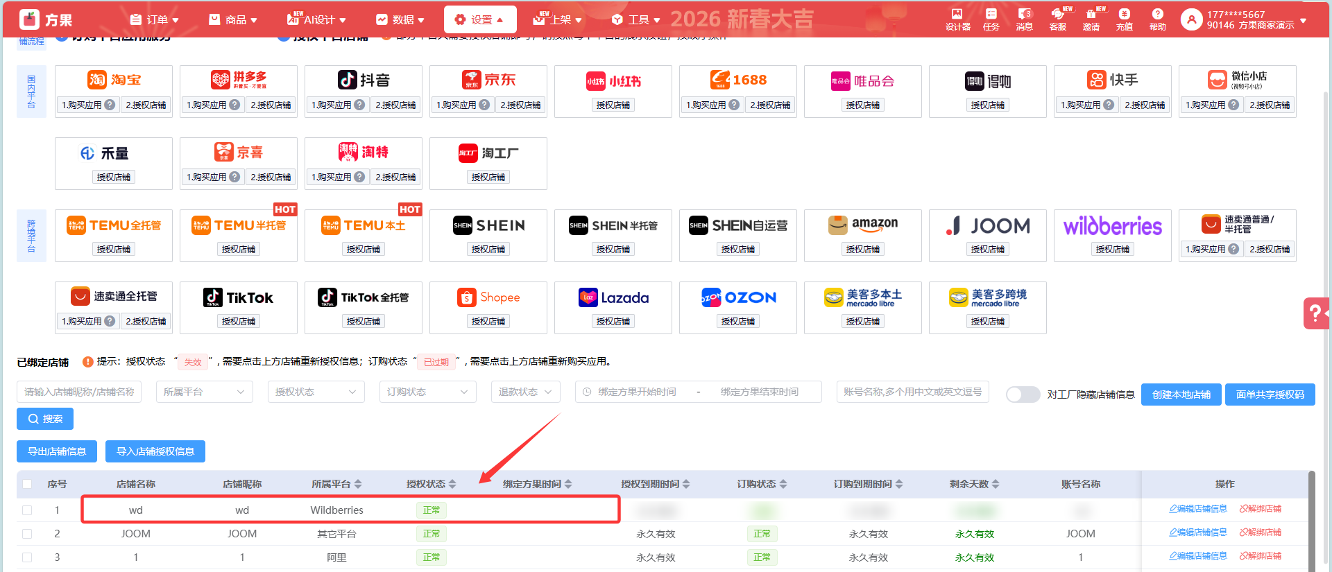1332x572 pixels.
Task: Check the 阿里 row checkbox
Action: (27, 557)
